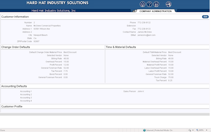Click Material Overhead Percent value 15.00
This screenshot has width=211, height=132.
(x=171, y=62)
